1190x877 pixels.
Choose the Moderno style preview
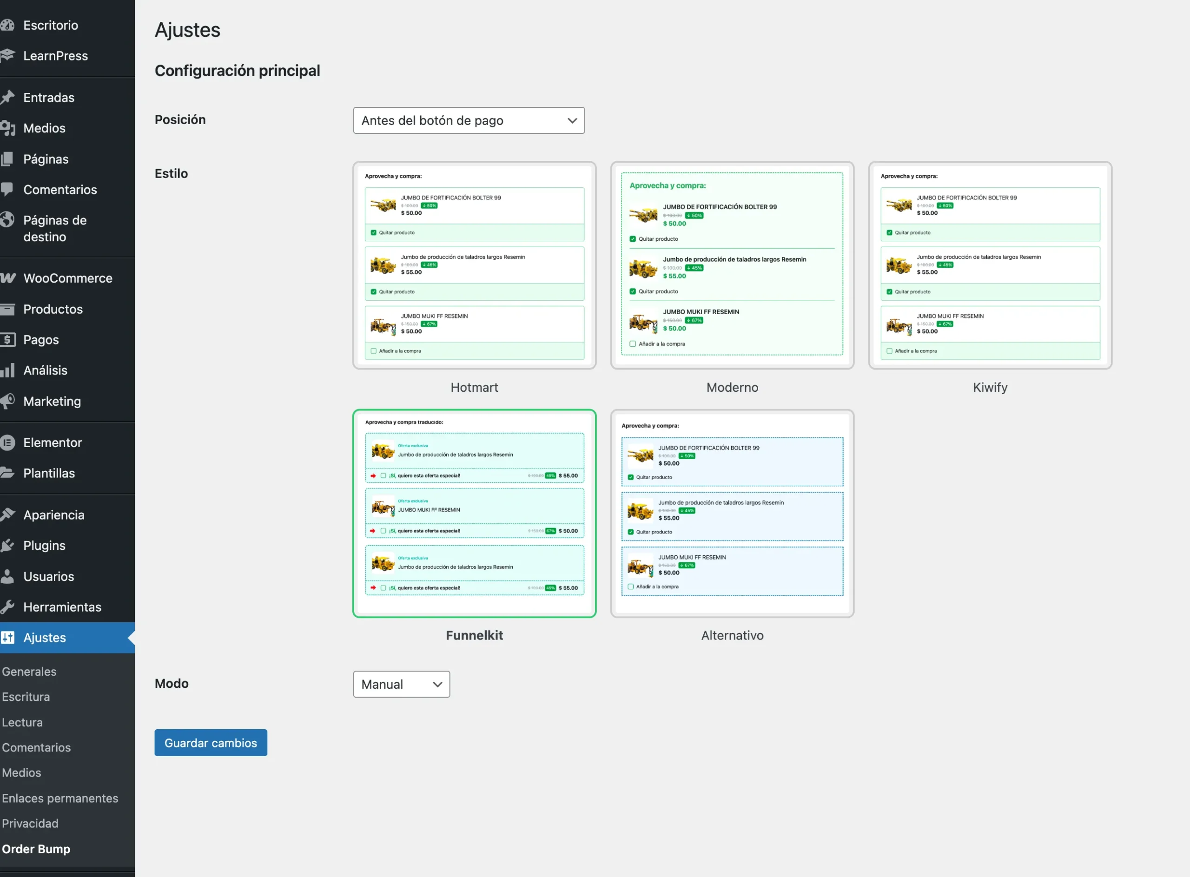point(732,265)
